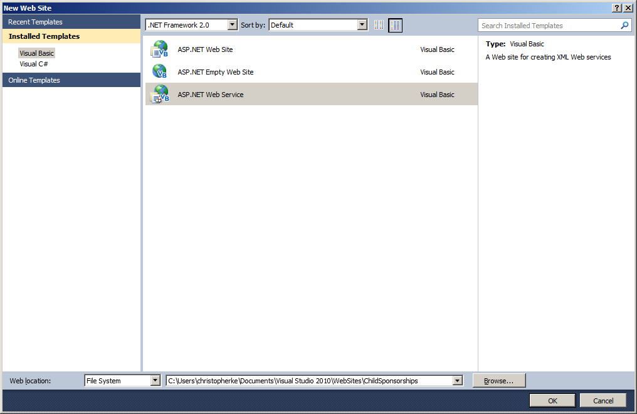
Task: Click Visual Basic language of Empty Web Site
Action: [x=437, y=72]
